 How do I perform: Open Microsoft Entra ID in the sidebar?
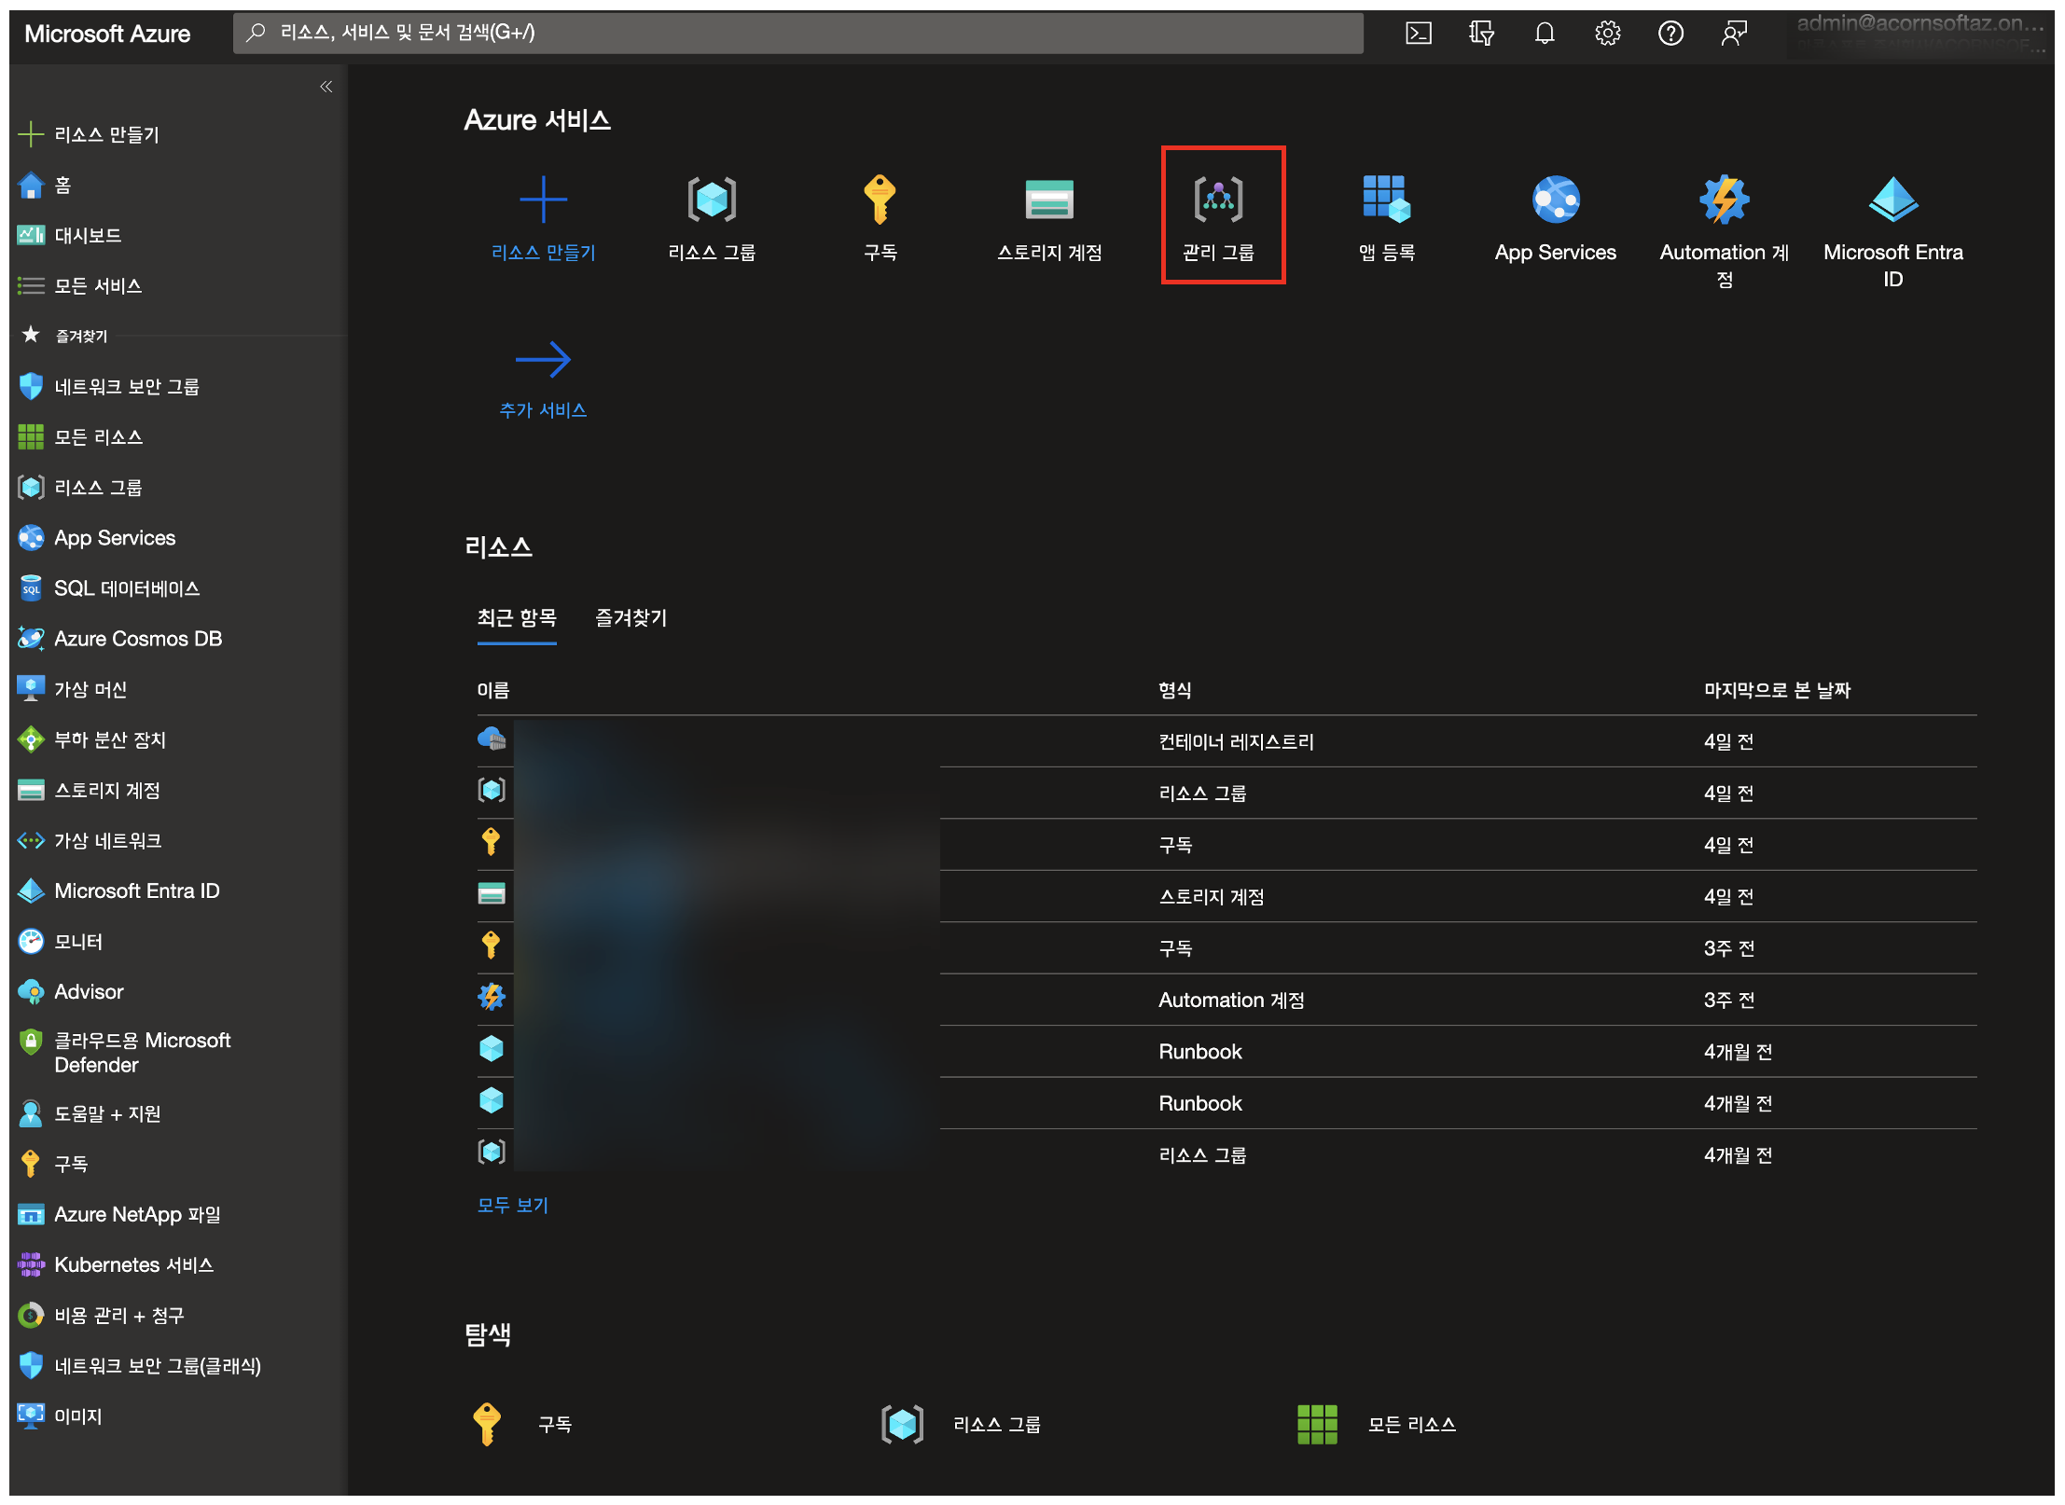click(119, 891)
